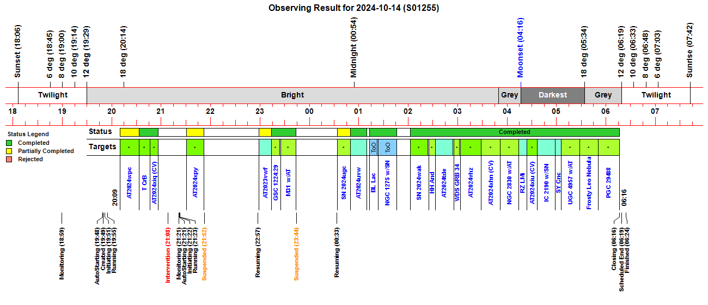Image resolution: width=708 pixels, height=305 pixels.
Task: Click the orange Suspended (21:52) event label
Action: click(x=204, y=253)
